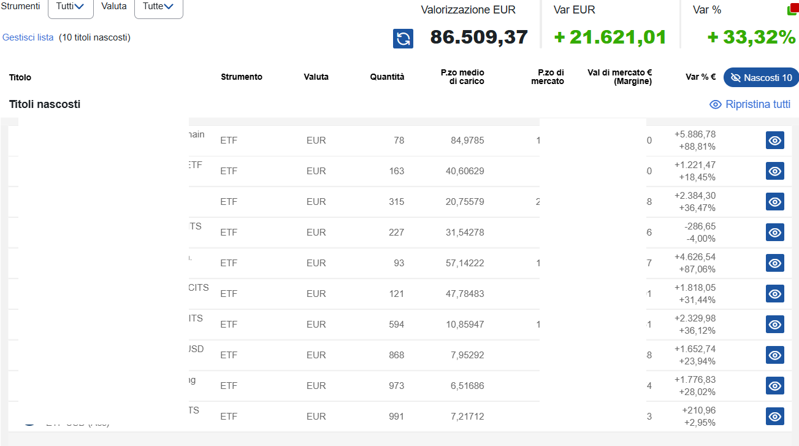
Task: Click the Ripristina tutti link
Action: tap(750, 104)
